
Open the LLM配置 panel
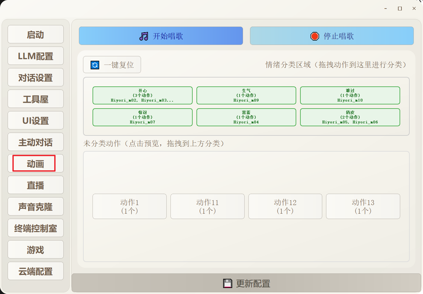tap(35, 56)
